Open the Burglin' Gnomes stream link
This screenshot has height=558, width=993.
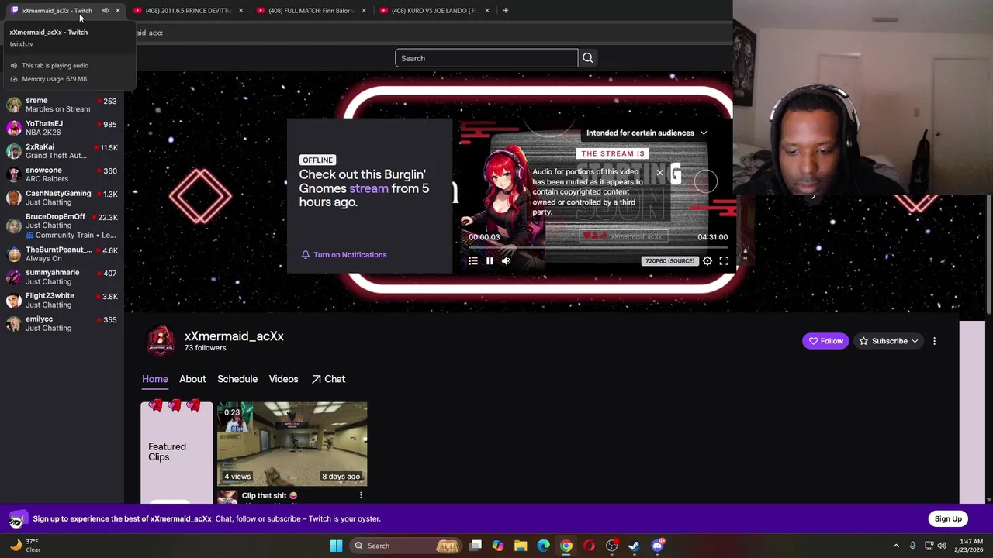point(368,188)
